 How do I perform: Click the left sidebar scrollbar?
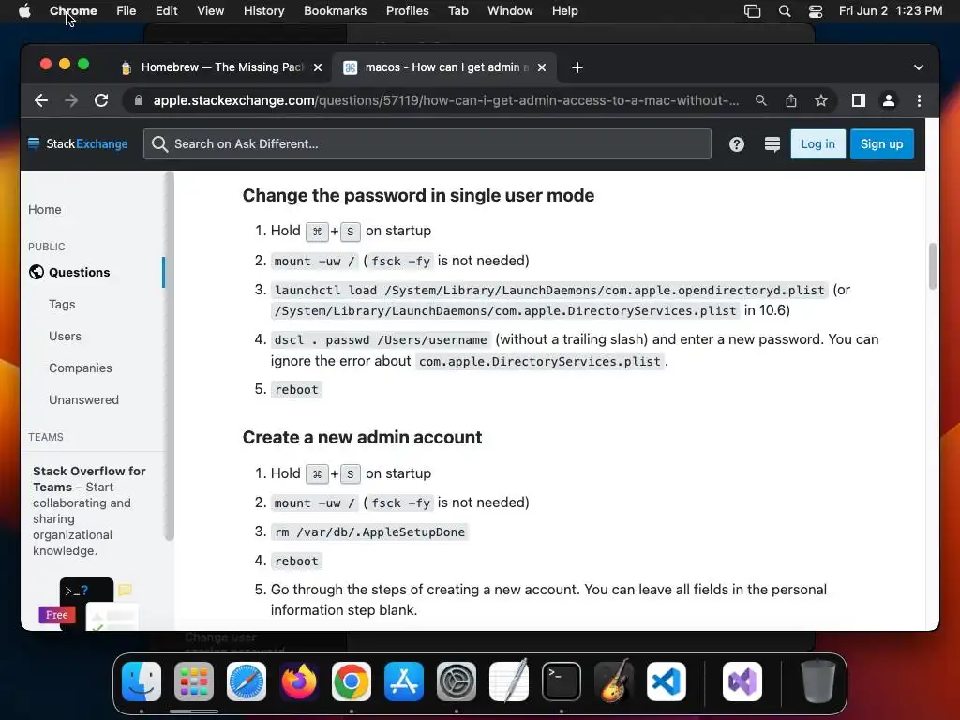169,356
